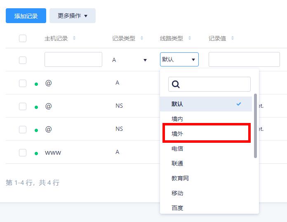
Task: Click the 记录类型 column header
Action: pos(124,38)
